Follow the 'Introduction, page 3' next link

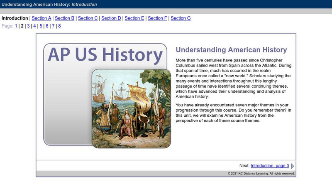point(270,166)
